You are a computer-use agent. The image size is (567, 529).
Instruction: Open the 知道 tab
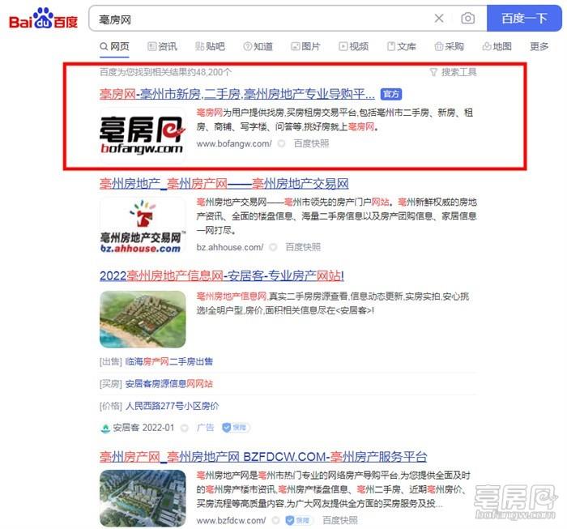coord(258,46)
